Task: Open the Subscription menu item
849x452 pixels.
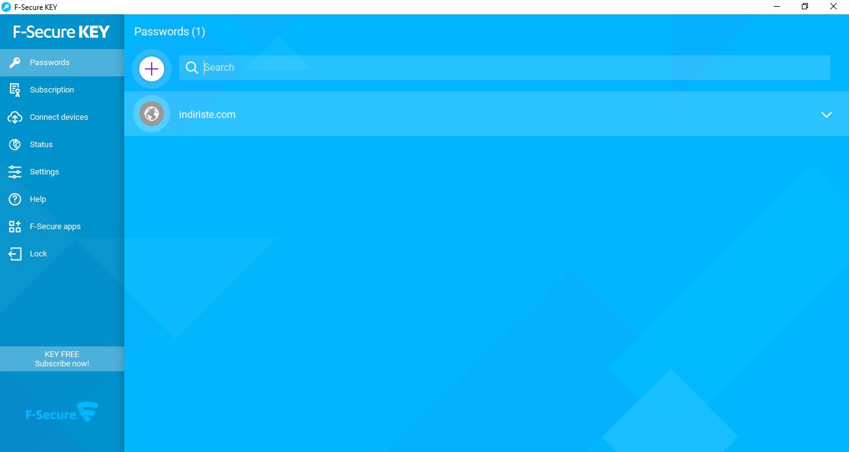Action: coord(62,90)
